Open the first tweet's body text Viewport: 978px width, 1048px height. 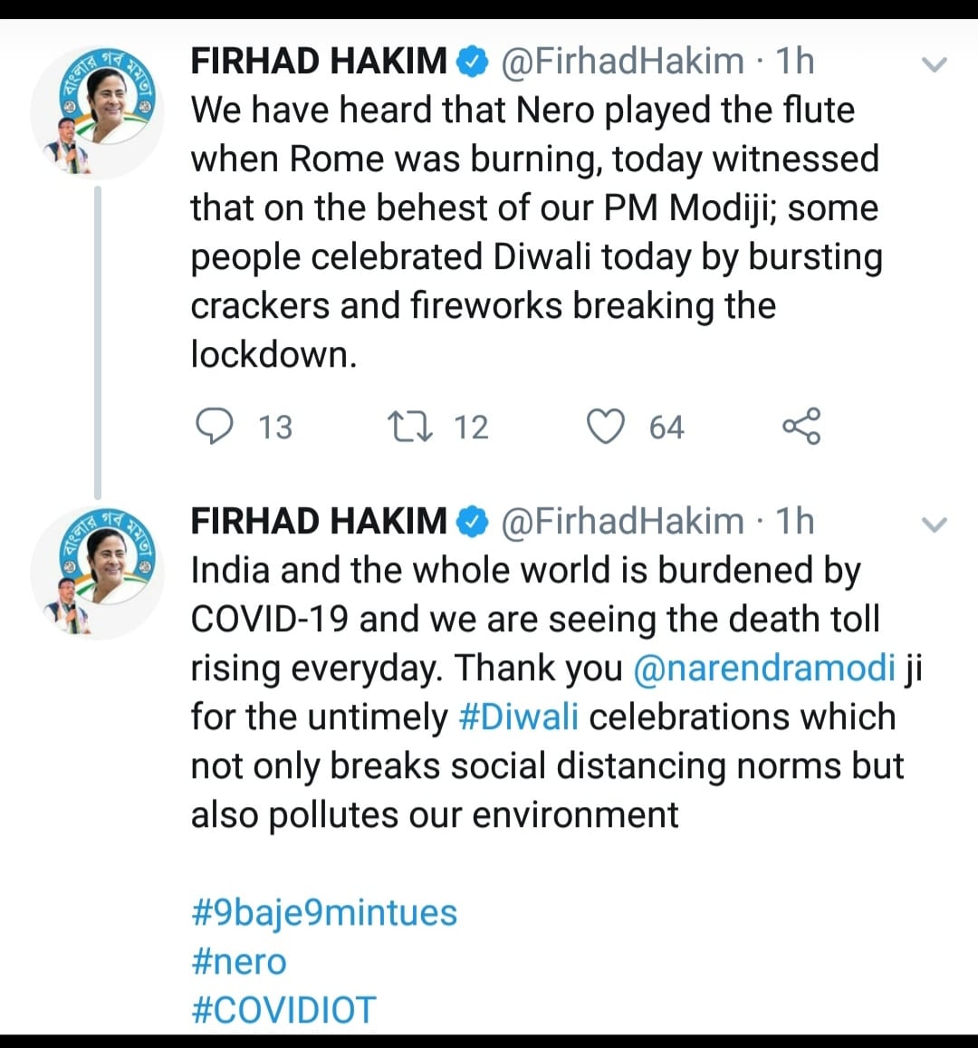pyautogui.click(x=534, y=232)
